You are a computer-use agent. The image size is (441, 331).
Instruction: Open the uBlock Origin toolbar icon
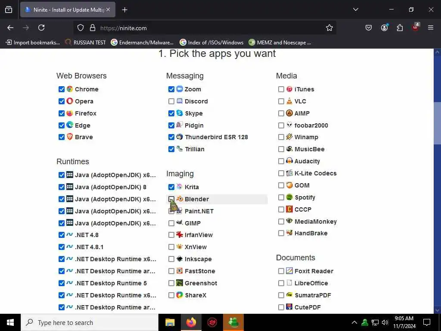pyautogui.click(x=416, y=27)
